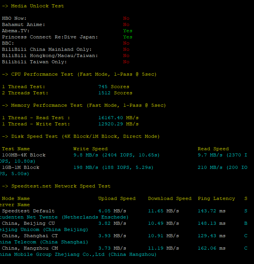Click the China, Hangzhou CM download speed
Viewport: 254px width, 264px height.
click(x=164, y=248)
